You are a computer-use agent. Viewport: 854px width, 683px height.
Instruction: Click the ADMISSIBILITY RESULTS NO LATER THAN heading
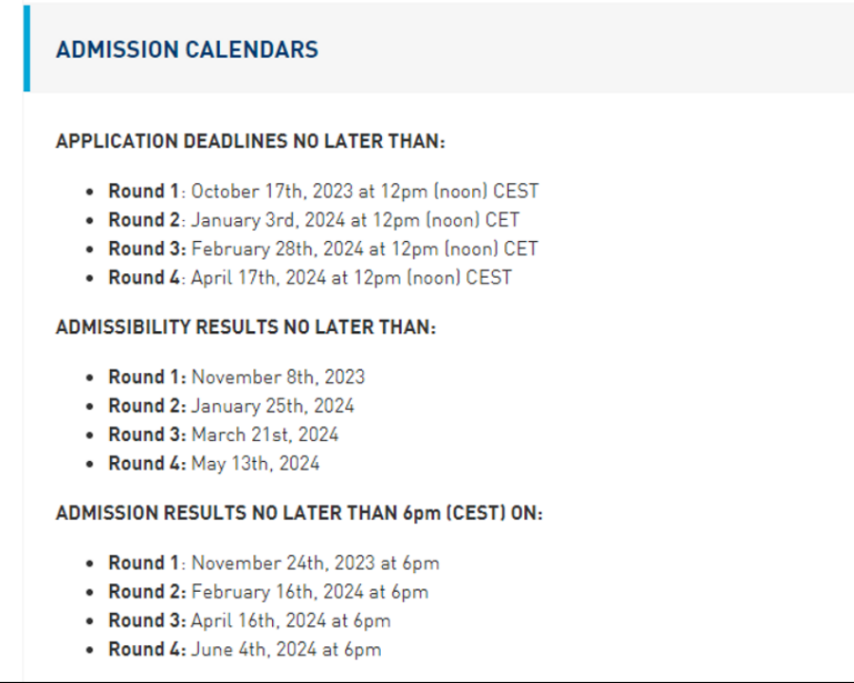click(245, 327)
